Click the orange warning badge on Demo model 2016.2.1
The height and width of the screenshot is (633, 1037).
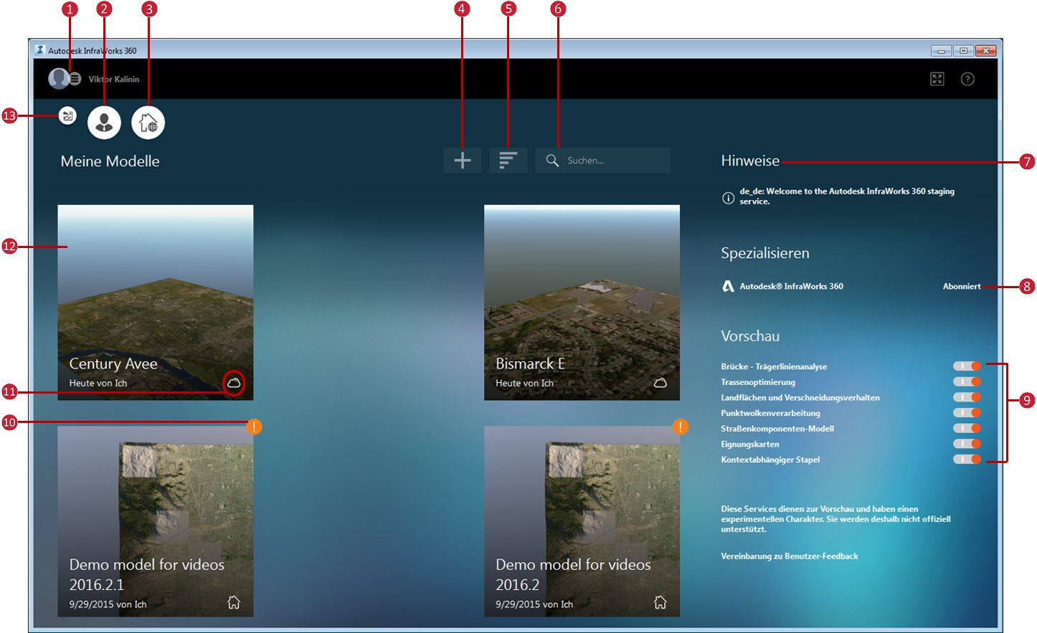pyautogui.click(x=254, y=427)
